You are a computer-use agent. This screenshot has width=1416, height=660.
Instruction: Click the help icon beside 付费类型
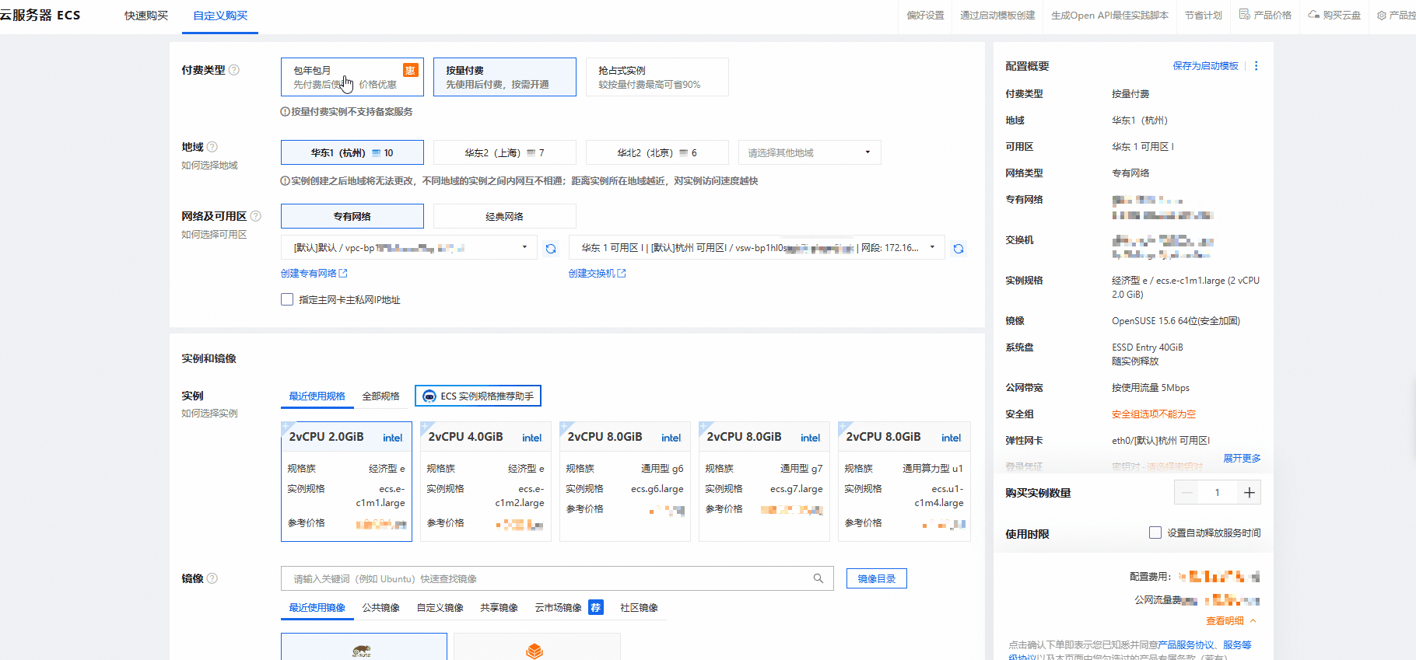pos(234,70)
